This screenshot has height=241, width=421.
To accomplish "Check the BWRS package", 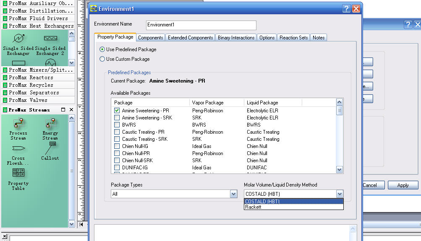I will (x=117, y=124).
